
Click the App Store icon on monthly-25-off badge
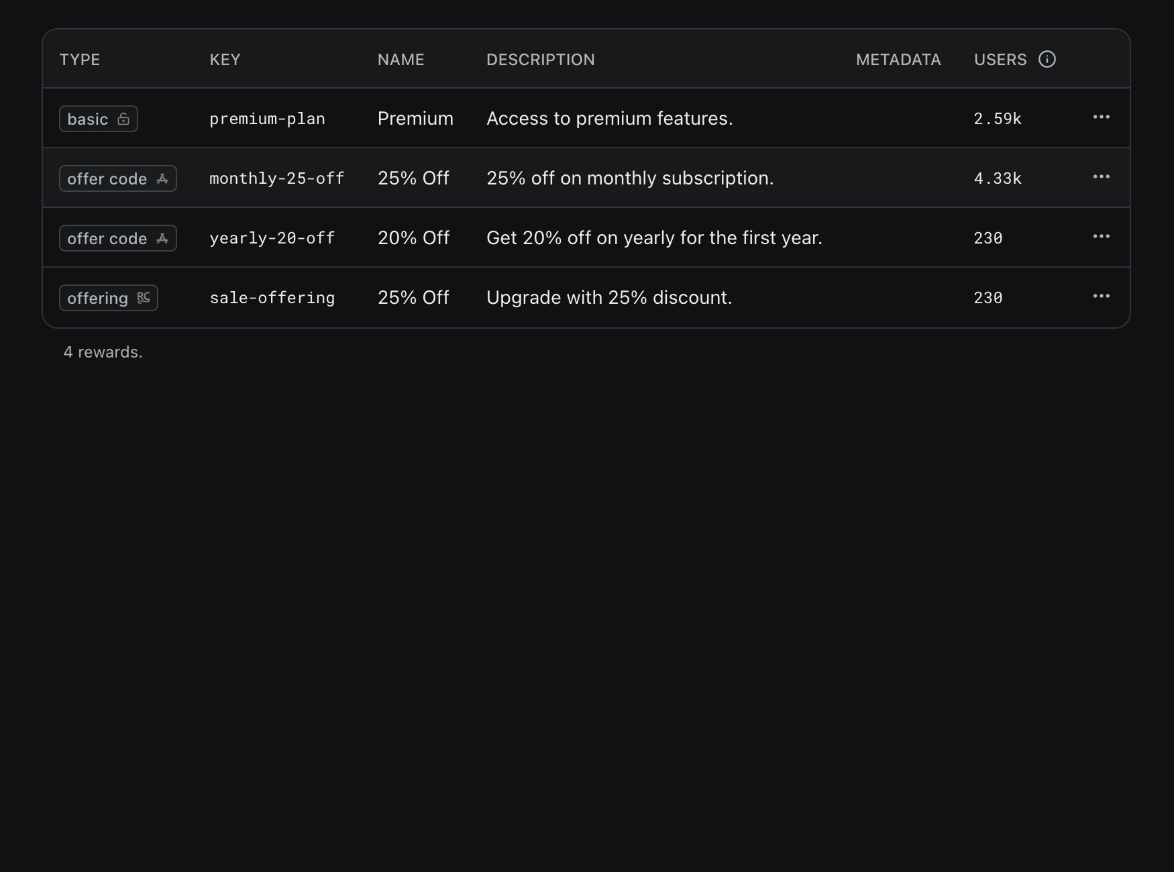[164, 178]
